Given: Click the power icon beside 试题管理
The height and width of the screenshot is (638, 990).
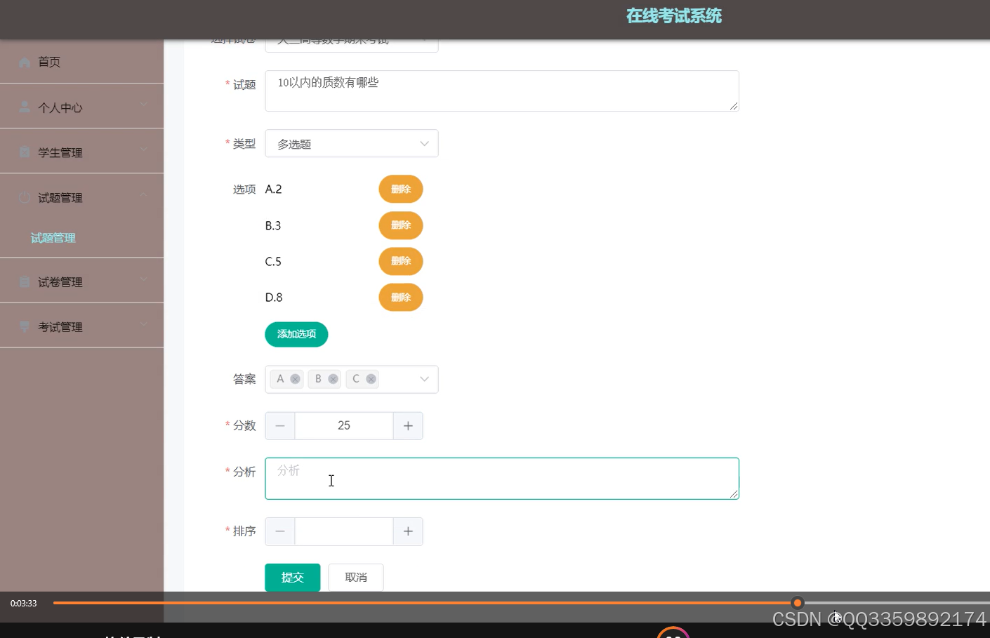Looking at the screenshot, I should 25,197.
